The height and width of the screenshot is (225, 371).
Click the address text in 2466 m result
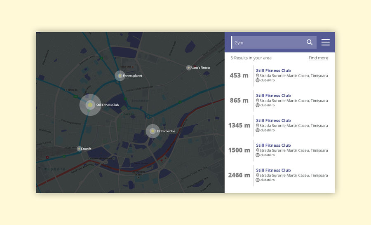coord(294,175)
